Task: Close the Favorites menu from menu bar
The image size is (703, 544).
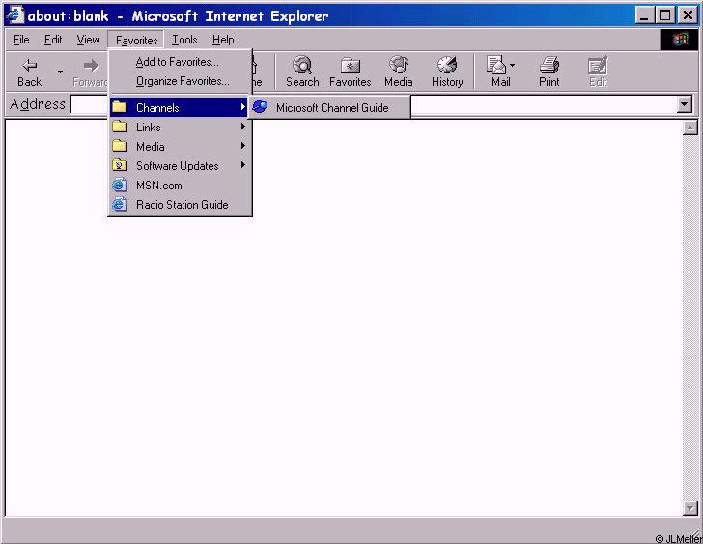Action: (136, 41)
